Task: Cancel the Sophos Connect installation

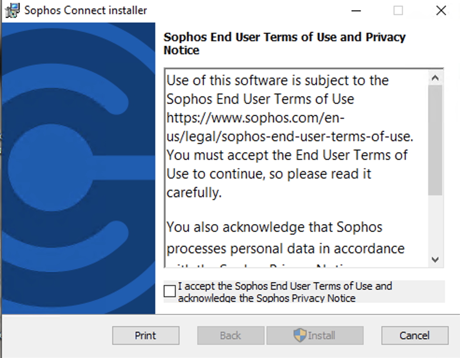Action: pyautogui.click(x=415, y=336)
